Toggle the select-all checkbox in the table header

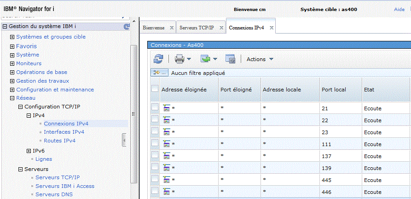click(x=155, y=89)
